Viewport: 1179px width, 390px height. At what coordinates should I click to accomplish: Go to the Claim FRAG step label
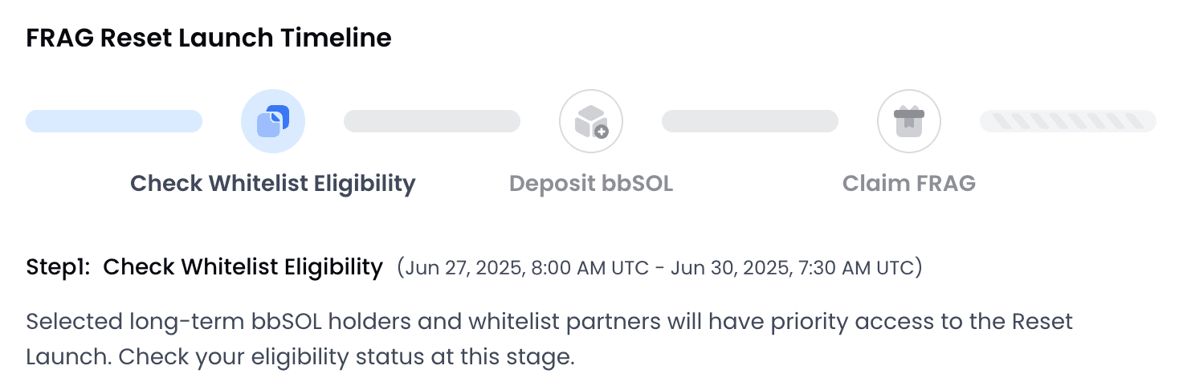tap(909, 184)
